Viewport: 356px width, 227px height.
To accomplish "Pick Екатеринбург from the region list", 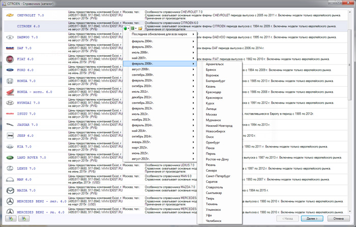I will (215, 81).
